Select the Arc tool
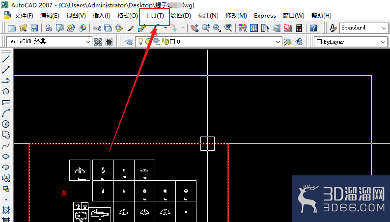 (6, 113)
